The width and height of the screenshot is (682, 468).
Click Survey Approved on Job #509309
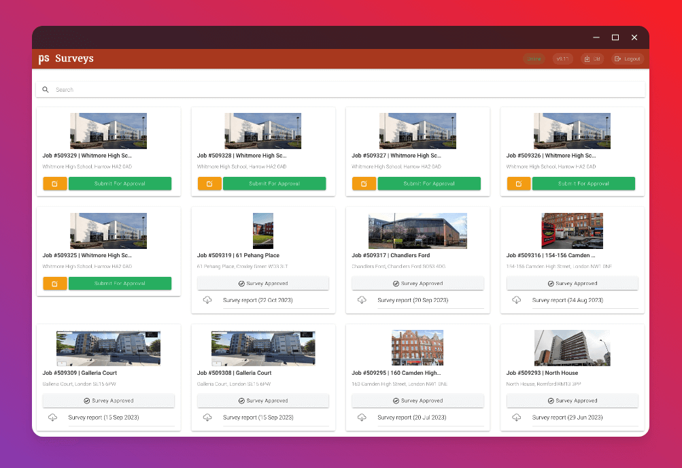[x=109, y=401]
